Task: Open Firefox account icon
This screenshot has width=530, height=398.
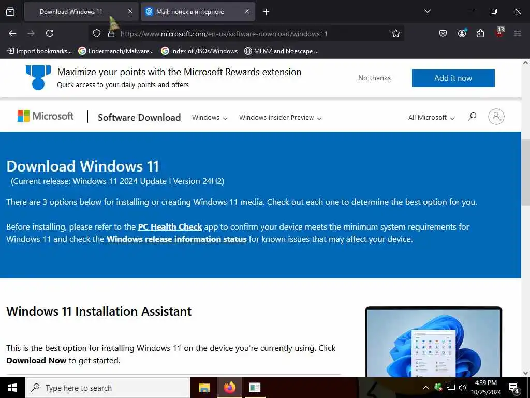Action: (462, 33)
